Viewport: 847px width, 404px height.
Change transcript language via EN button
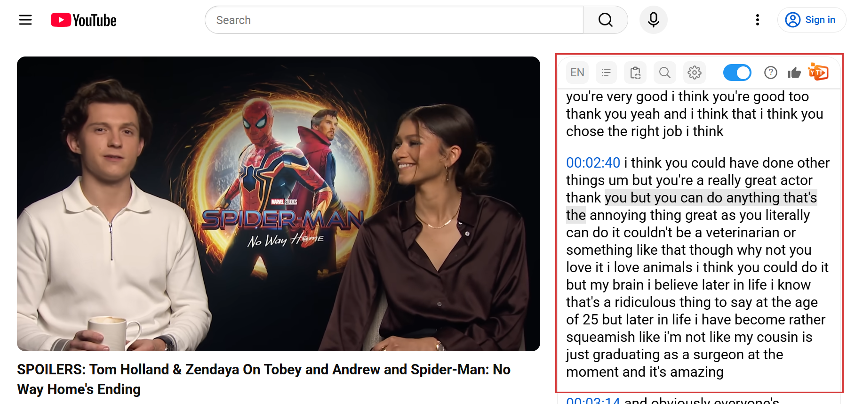pyautogui.click(x=577, y=73)
